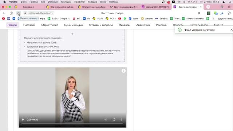Open a new tab with plus button

pyautogui.click(x=208, y=7)
